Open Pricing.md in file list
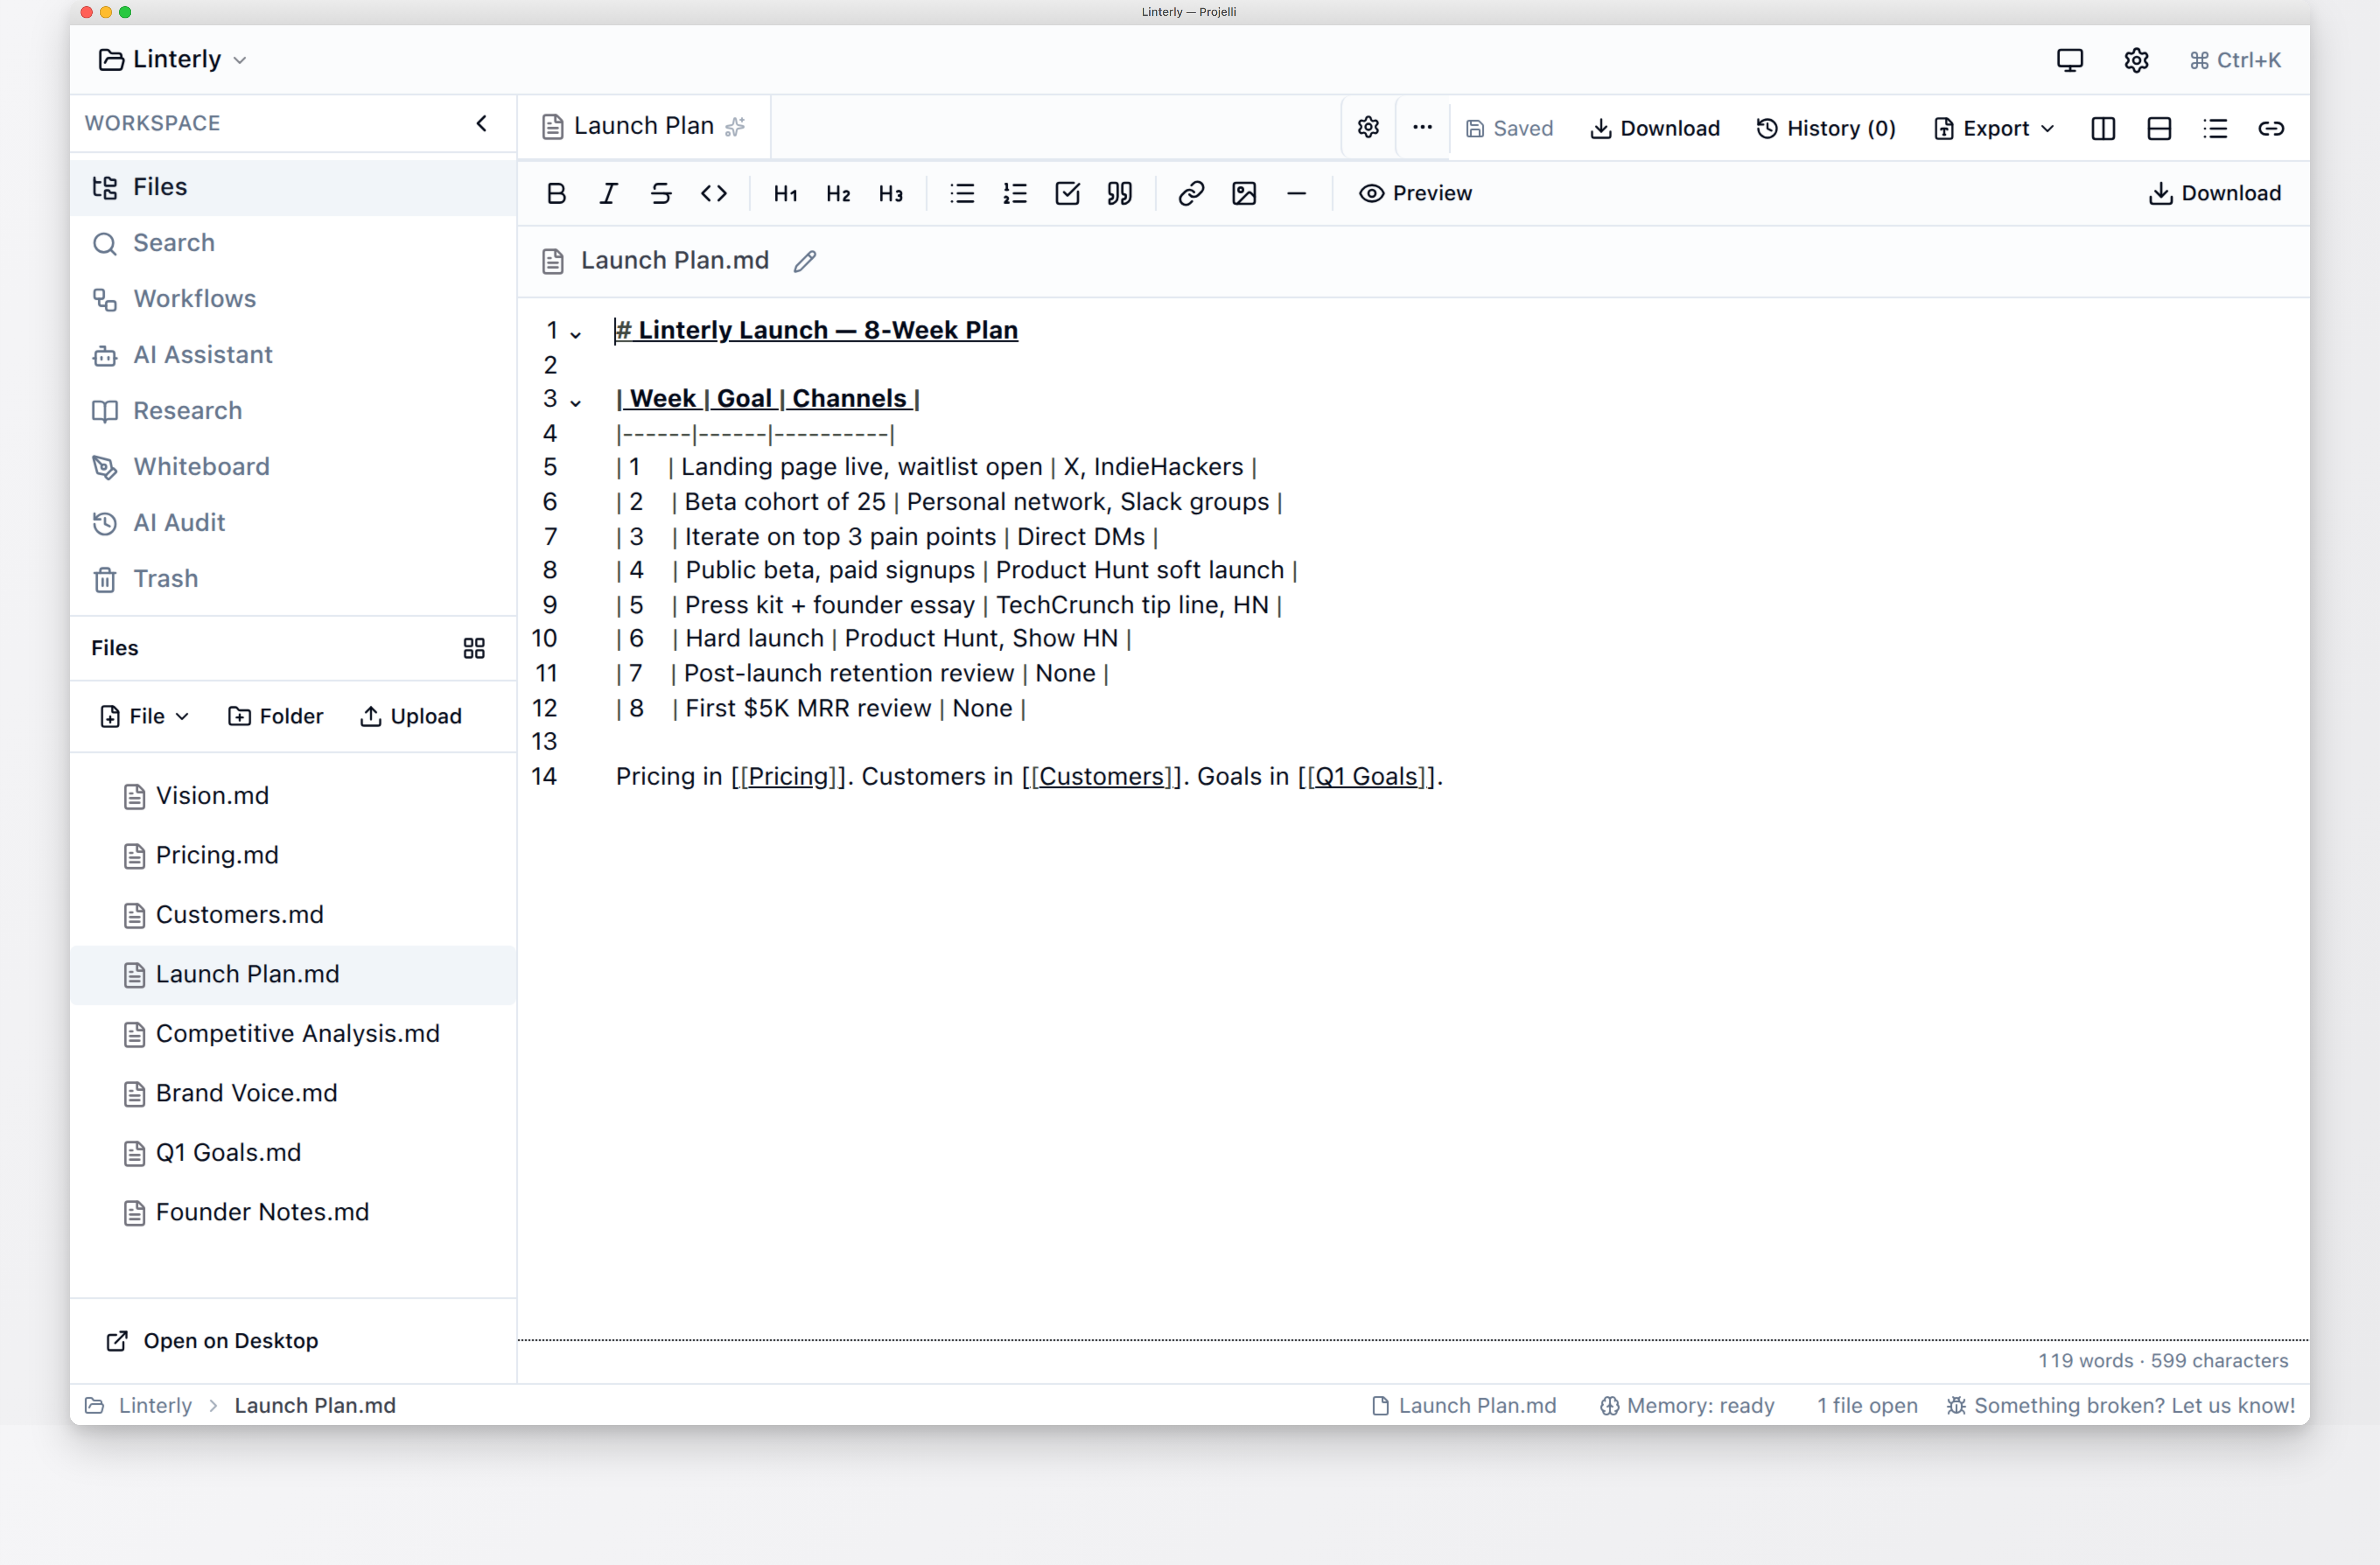Image resolution: width=2380 pixels, height=1565 pixels. coord(293,855)
